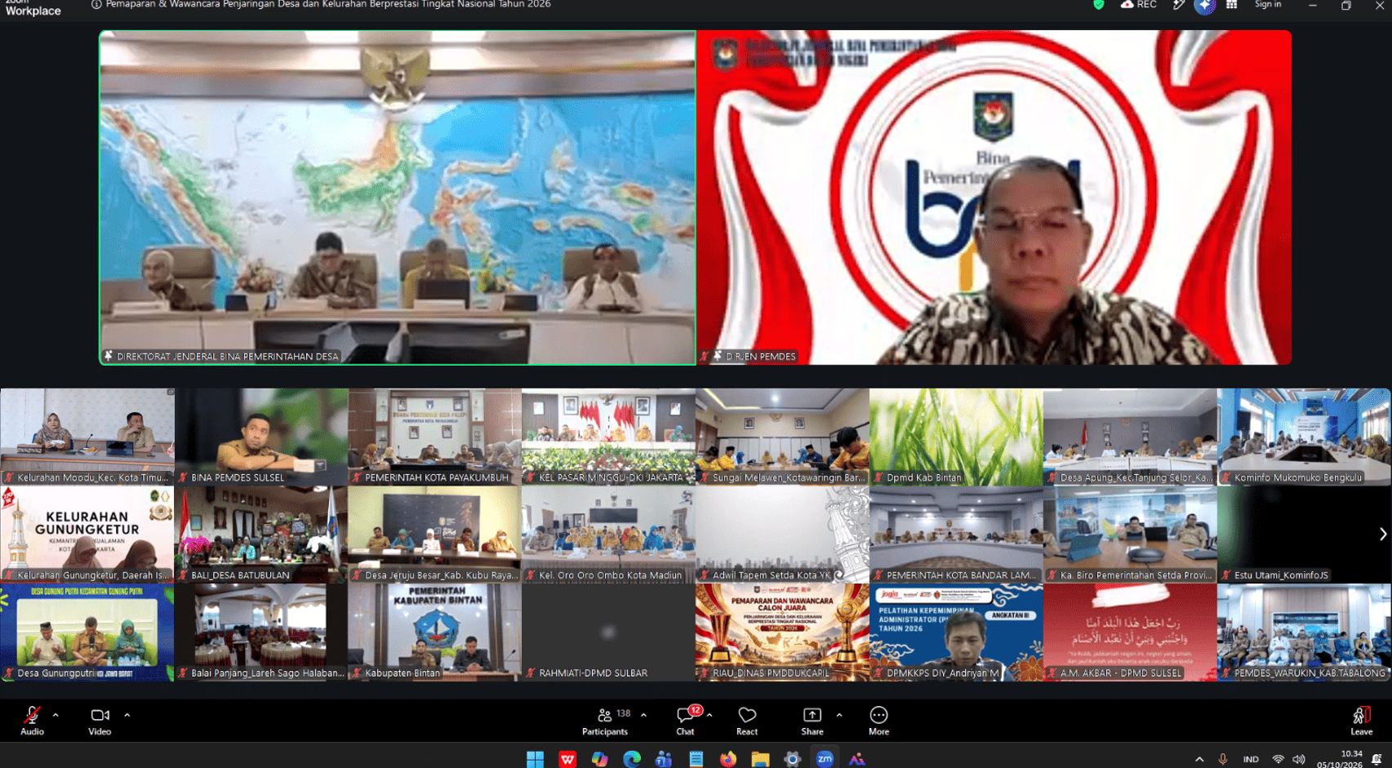Open the taskbar volume control

pos(1299,759)
